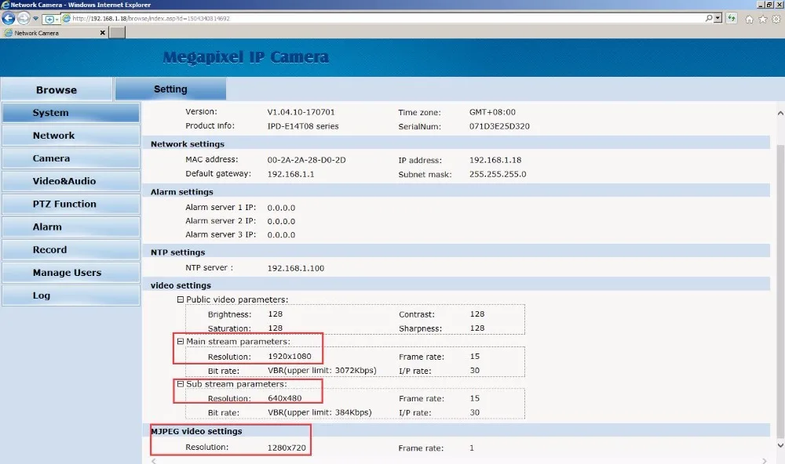
Task: Click serial number 071D3E25D320
Action: 499,126
